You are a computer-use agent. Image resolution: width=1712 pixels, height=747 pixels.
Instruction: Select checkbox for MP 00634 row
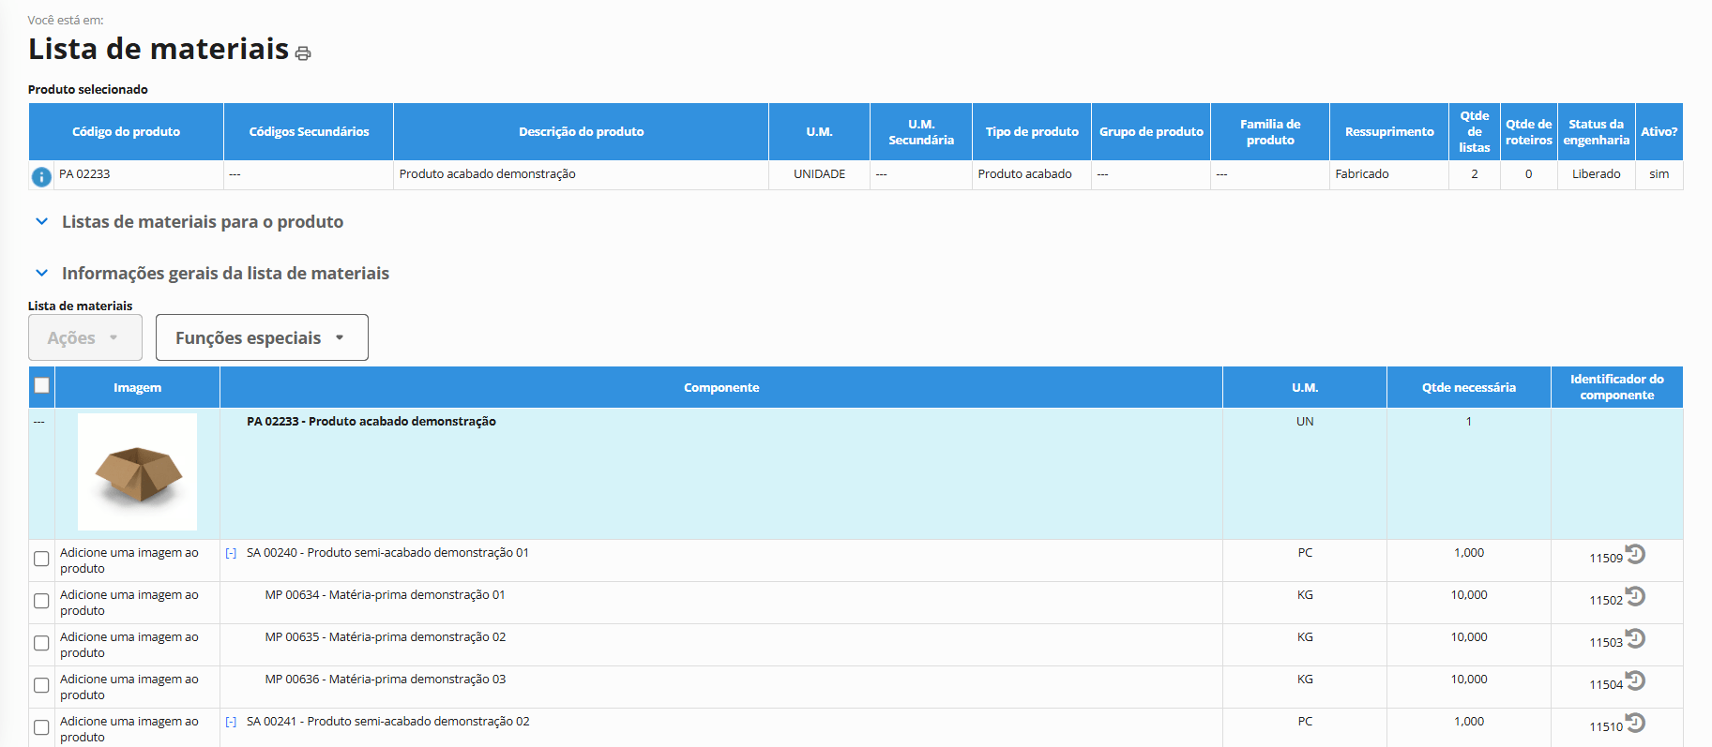[41, 601]
